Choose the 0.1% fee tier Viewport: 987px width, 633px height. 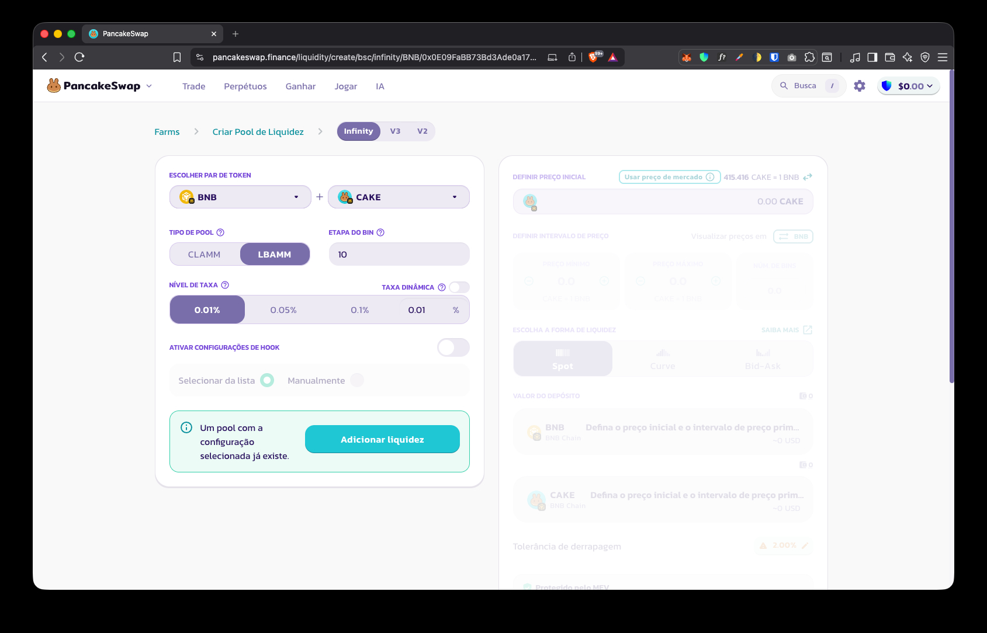(360, 310)
